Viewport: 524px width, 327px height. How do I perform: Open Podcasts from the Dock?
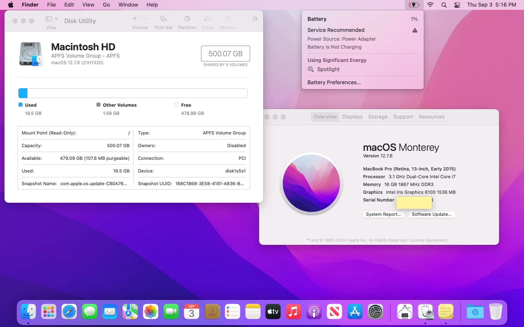coord(314,312)
